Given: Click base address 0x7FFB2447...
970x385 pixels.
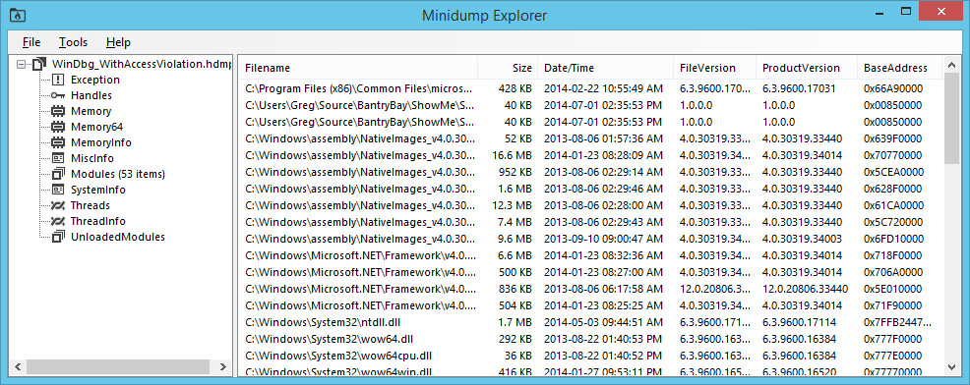Looking at the screenshot, I should point(897,322).
